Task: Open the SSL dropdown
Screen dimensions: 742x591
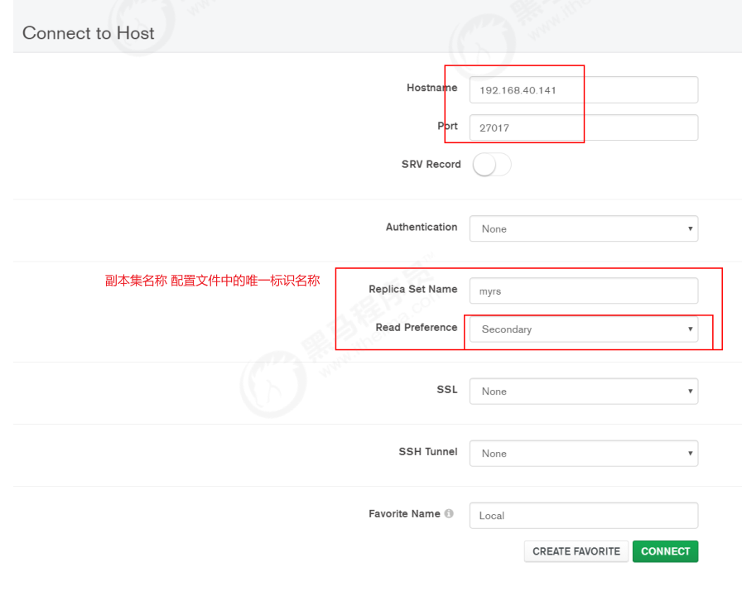Action: click(x=583, y=392)
